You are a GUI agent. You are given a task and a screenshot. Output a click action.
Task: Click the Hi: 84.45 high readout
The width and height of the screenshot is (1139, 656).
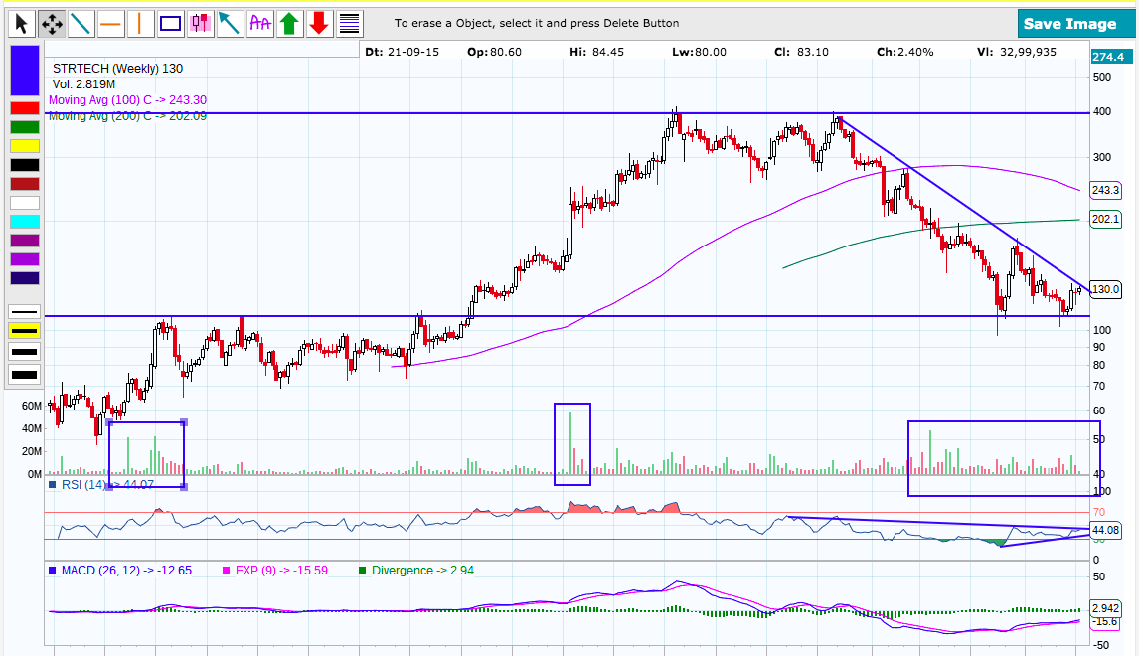tap(596, 52)
